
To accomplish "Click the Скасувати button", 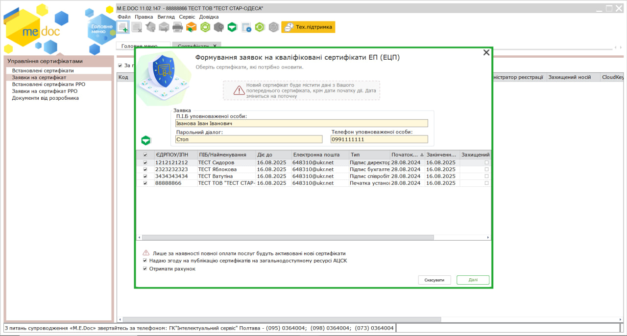I will (x=434, y=280).
